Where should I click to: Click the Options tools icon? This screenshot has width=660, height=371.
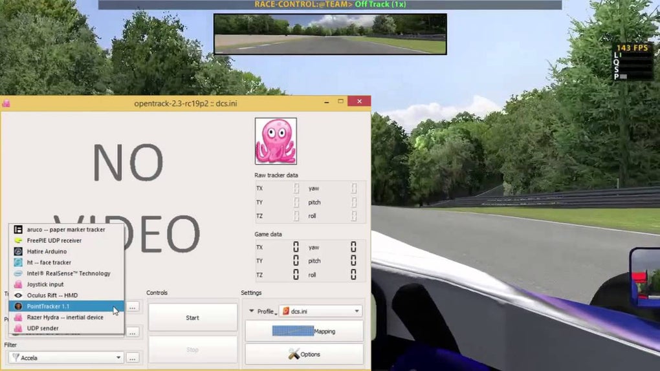[x=294, y=354]
